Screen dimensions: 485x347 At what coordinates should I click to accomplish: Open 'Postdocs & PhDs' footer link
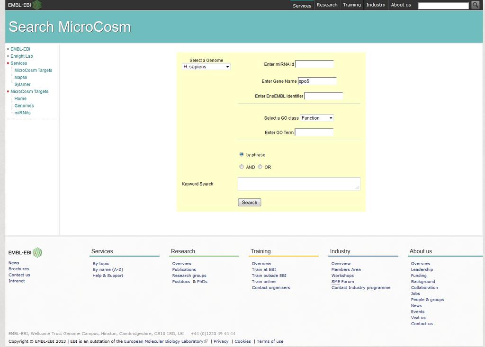coord(189,282)
